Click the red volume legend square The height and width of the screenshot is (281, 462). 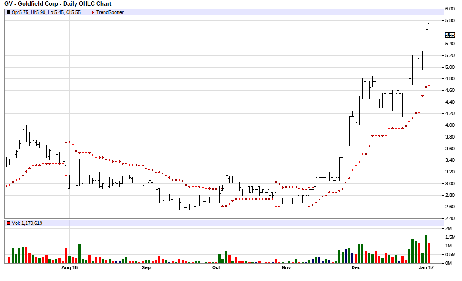8,223
